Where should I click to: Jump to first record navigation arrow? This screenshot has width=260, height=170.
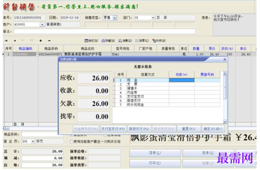(6, 41)
